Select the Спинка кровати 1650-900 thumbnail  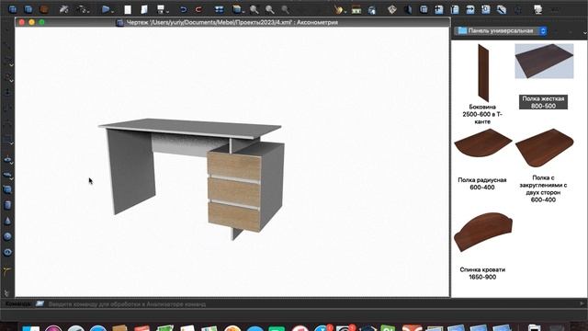coord(483,232)
